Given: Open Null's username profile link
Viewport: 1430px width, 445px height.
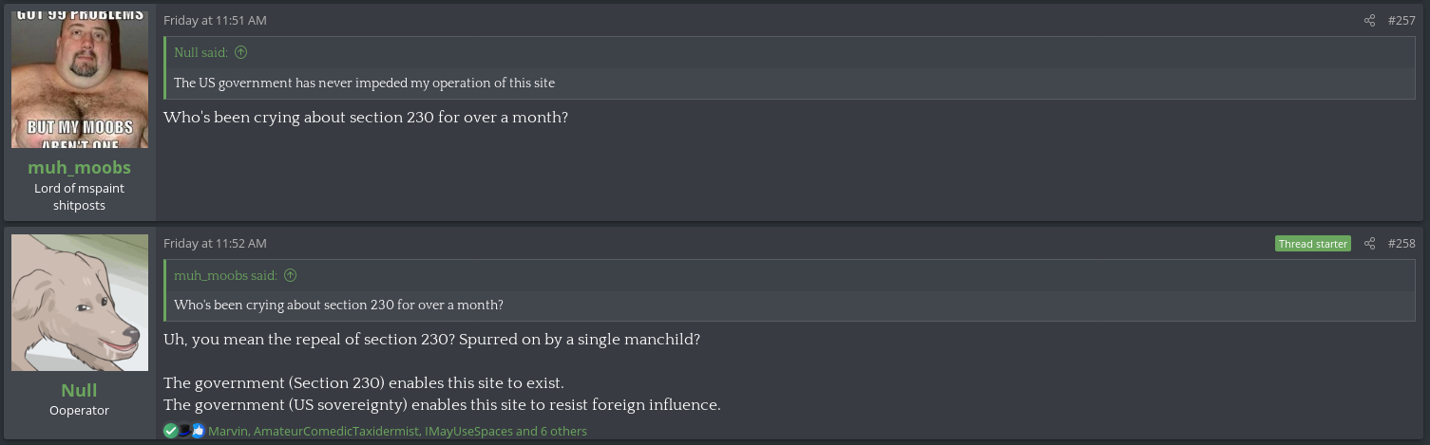Looking at the screenshot, I should tap(79, 391).
